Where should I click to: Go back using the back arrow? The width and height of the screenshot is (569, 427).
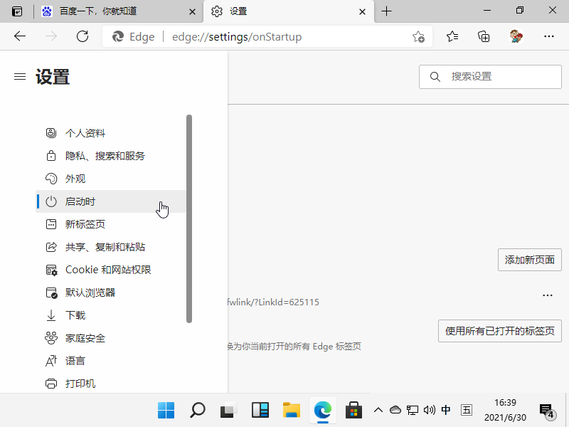(20, 36)
